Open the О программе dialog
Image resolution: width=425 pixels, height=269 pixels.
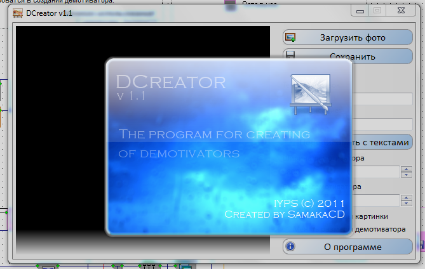353,246
